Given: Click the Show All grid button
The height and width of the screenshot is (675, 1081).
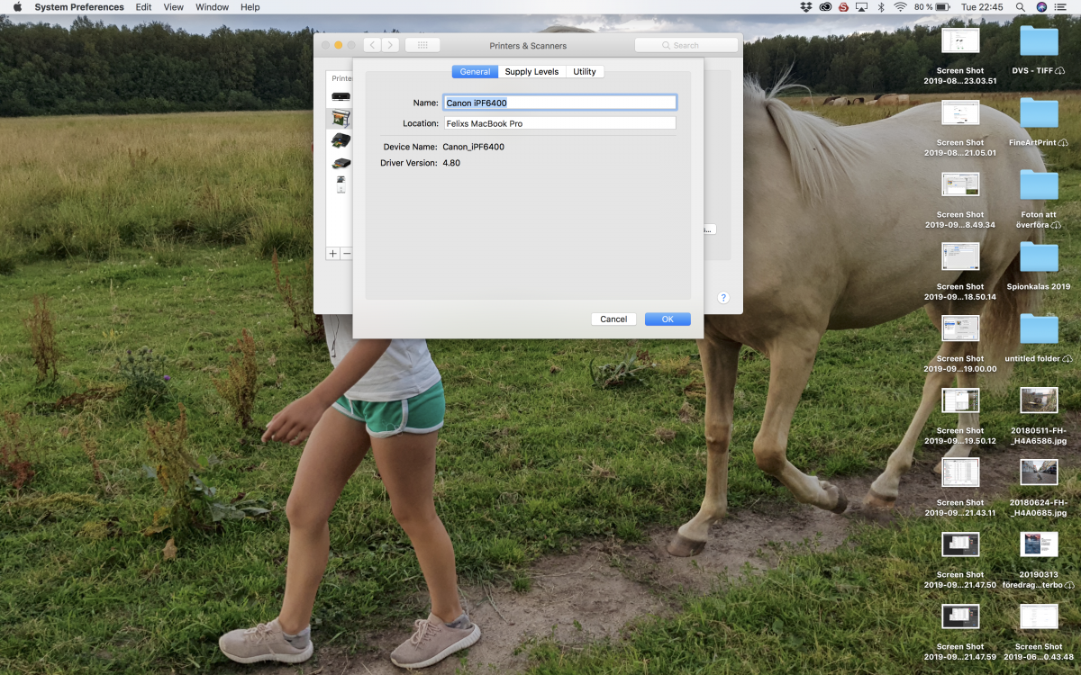Looking at the screenshot, I should pos(422,45).
